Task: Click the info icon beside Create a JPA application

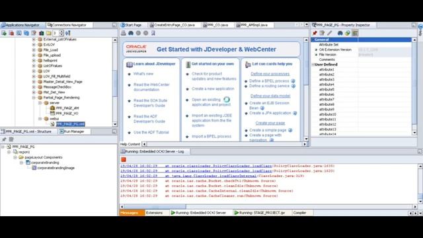Action: coord(295,113)
